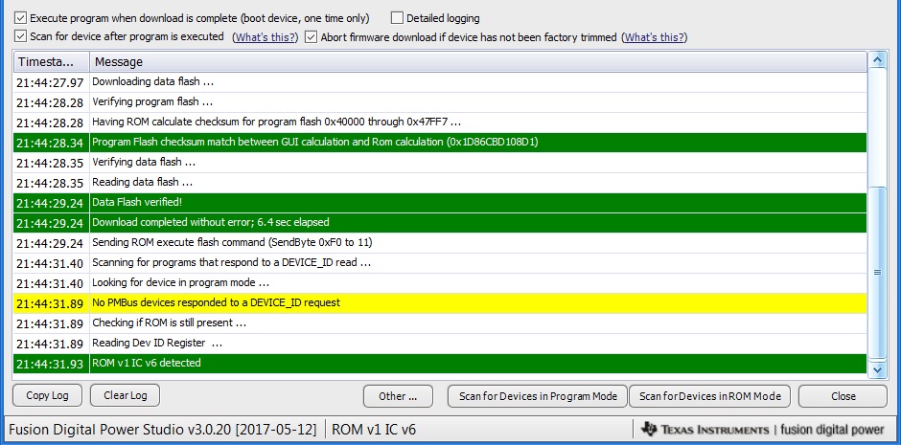Click log scrollbar up arrow
The height and width of the screenshot is (445, 901).
point(877,59)
